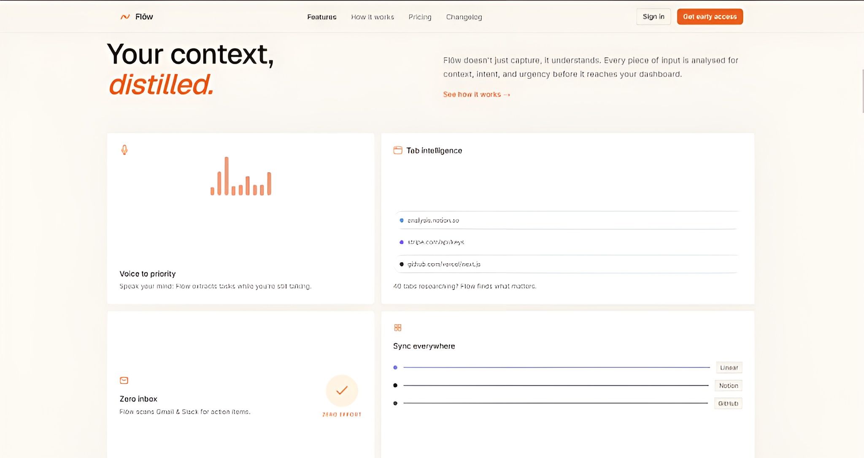Click the Tab intelligence window icon

coord(397,150)
